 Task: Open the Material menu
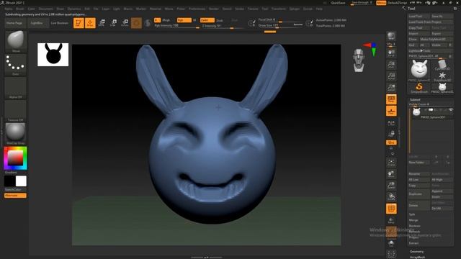pyautogui.click(x=156, y=9)
